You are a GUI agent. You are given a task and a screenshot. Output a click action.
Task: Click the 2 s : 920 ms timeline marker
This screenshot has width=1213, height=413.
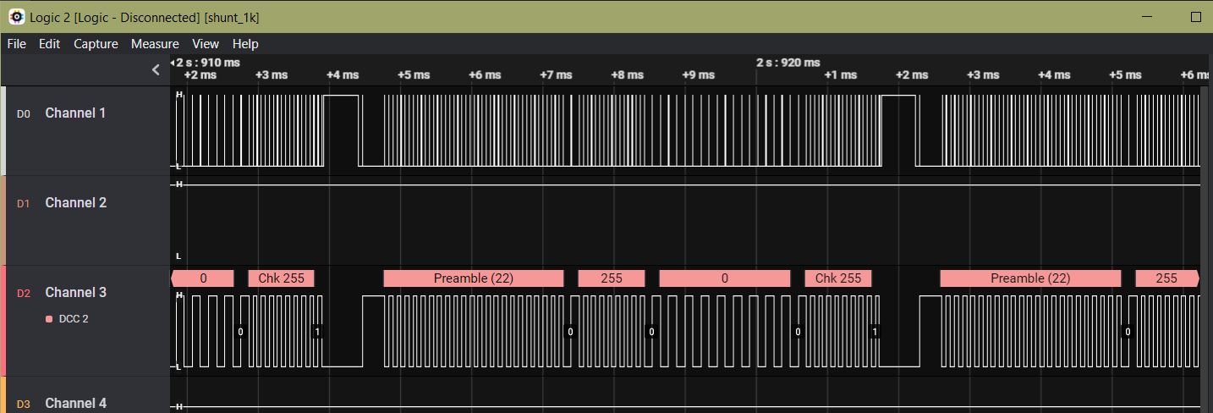788,63
